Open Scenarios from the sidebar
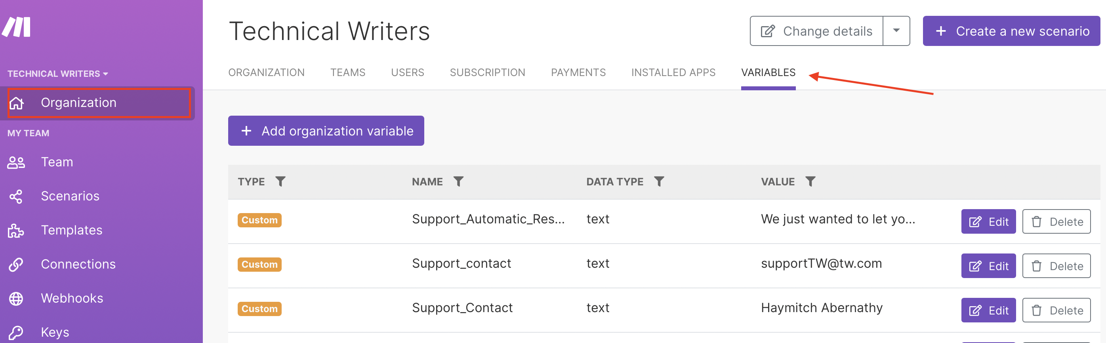1106x343 pixels. tap(70, 196)
